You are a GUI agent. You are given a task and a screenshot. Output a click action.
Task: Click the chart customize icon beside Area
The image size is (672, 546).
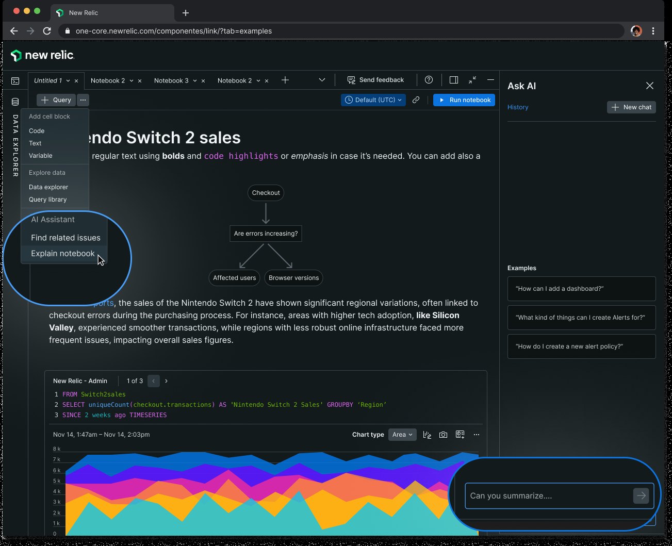point(427,435)
